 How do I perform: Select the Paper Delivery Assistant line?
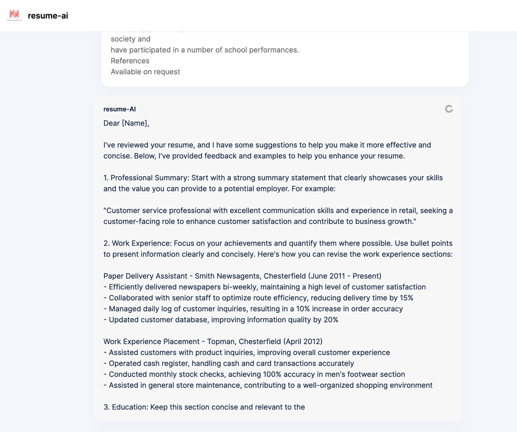(242, 276)
